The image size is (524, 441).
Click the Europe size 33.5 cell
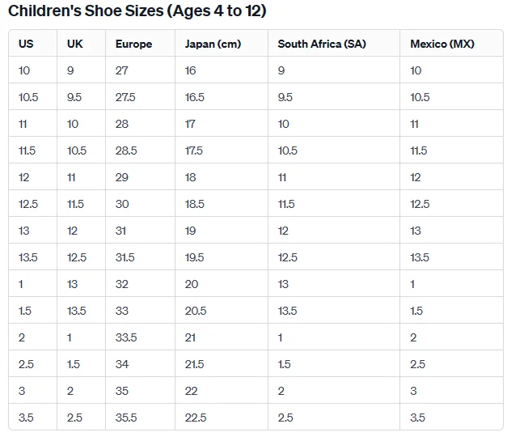(x=126, y=337)
